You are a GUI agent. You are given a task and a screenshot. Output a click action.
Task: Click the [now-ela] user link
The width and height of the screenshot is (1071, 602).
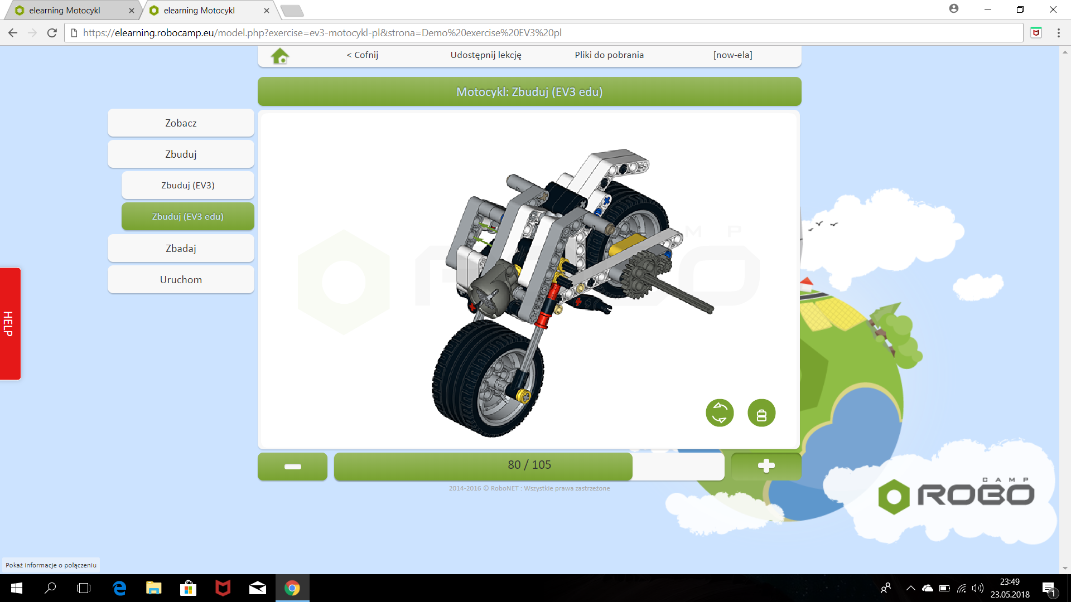pyautogui.click(x=732, y=55)
